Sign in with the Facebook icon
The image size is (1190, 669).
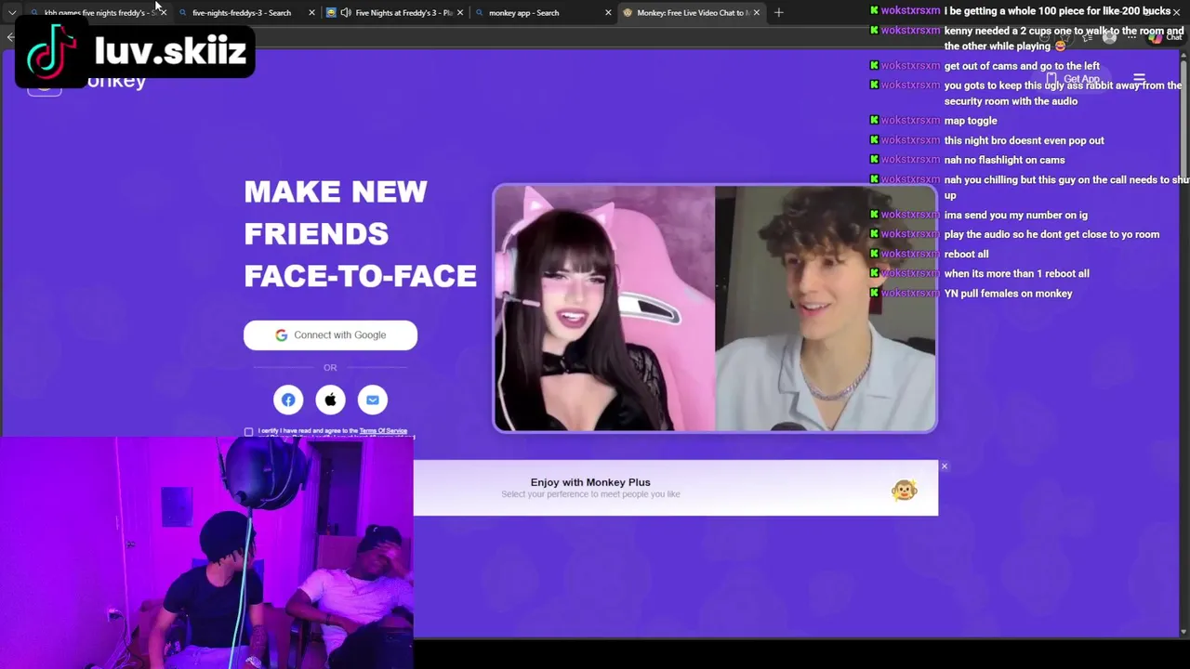pyautogui.click(x=288, y=400)
